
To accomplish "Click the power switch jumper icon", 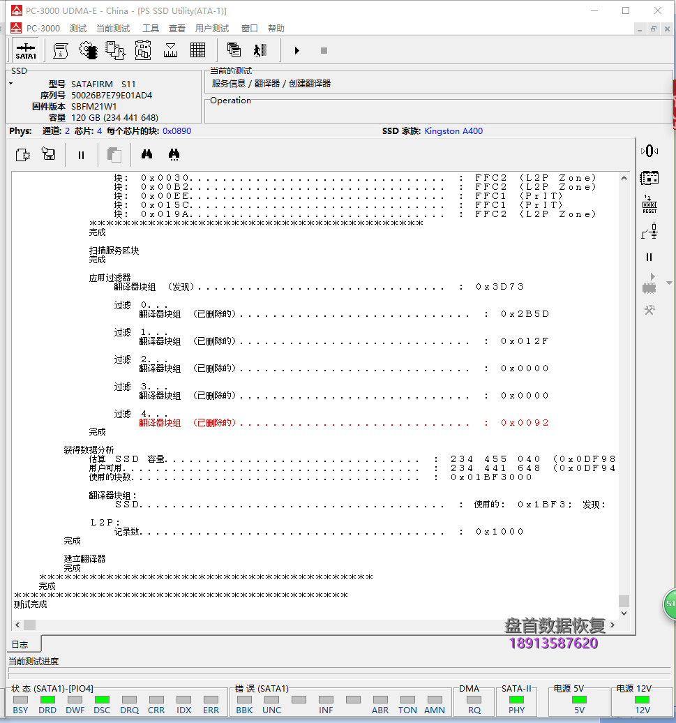I will 649,231.
